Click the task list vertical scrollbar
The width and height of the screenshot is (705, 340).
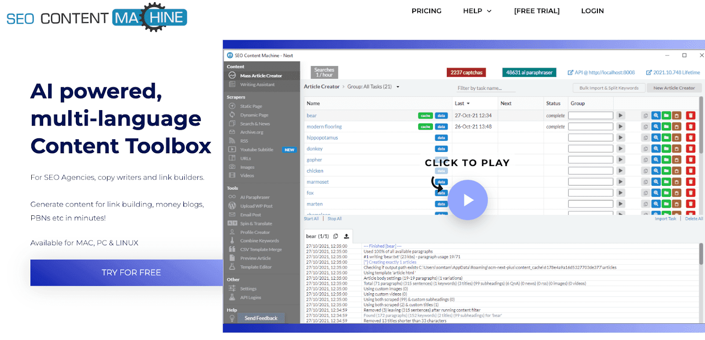pos(701,126)
